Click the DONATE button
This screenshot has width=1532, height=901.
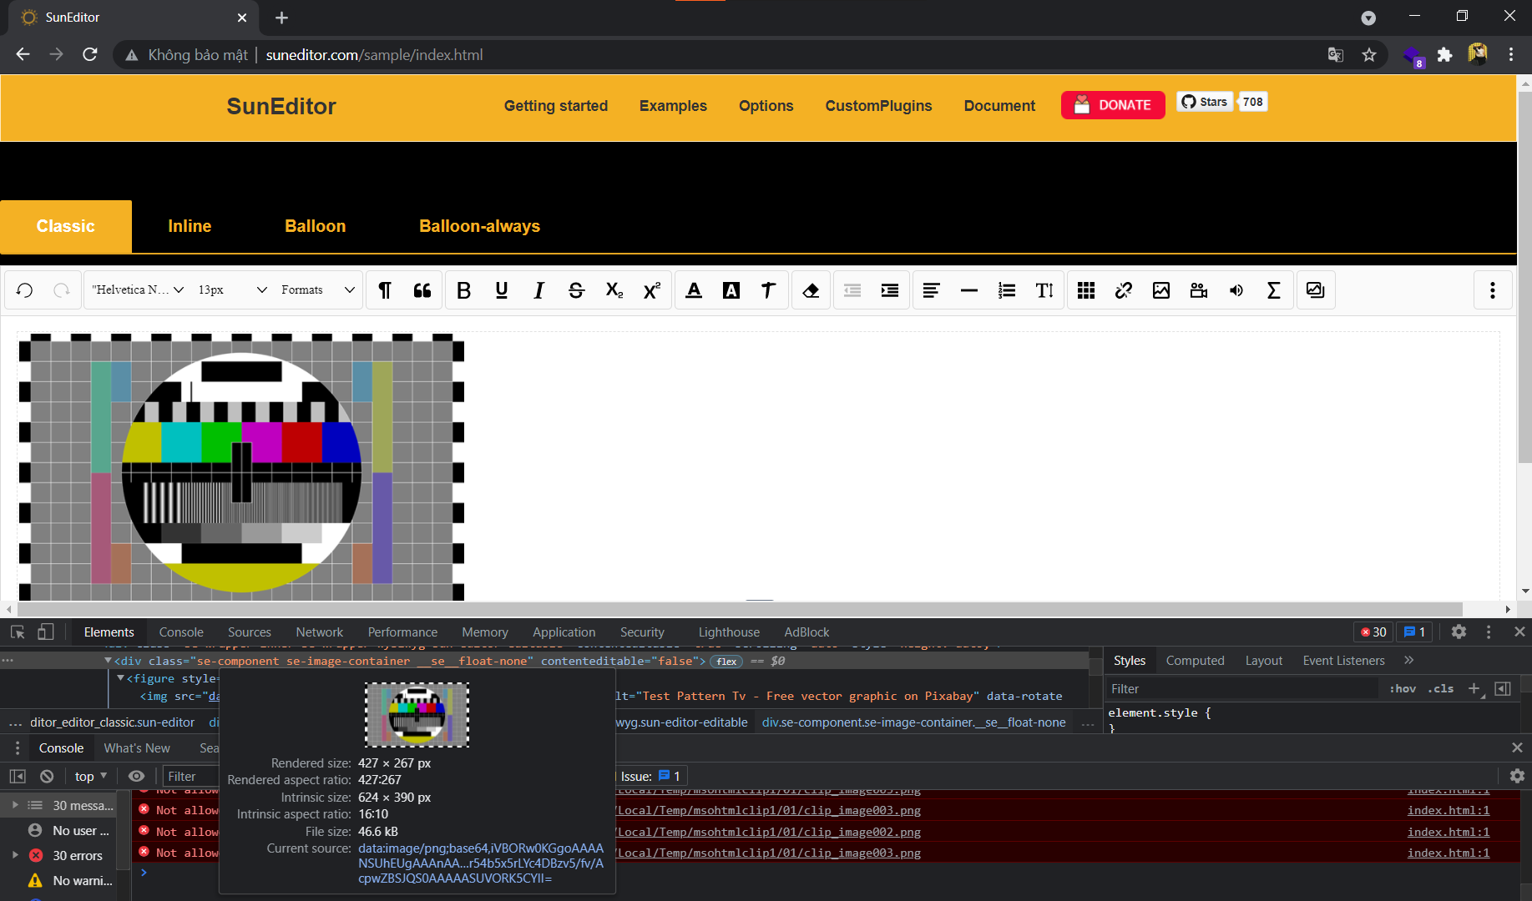tap(1112, 105)
